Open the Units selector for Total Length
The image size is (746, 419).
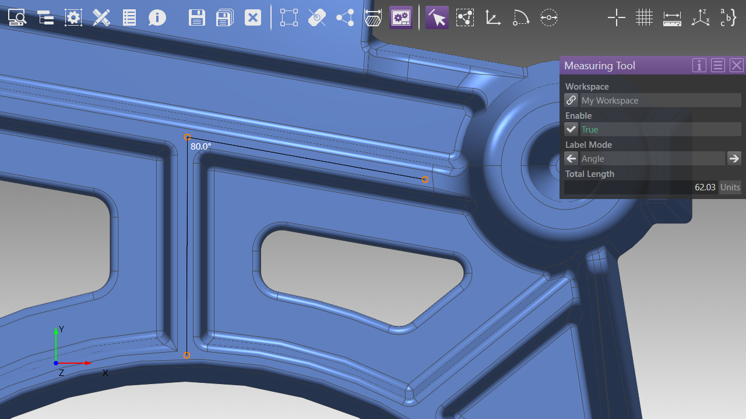[x=730, y=187]
